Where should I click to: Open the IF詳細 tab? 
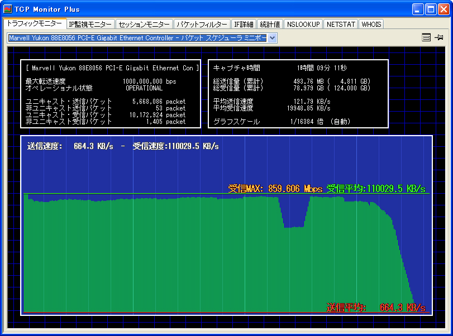point(244,25)
